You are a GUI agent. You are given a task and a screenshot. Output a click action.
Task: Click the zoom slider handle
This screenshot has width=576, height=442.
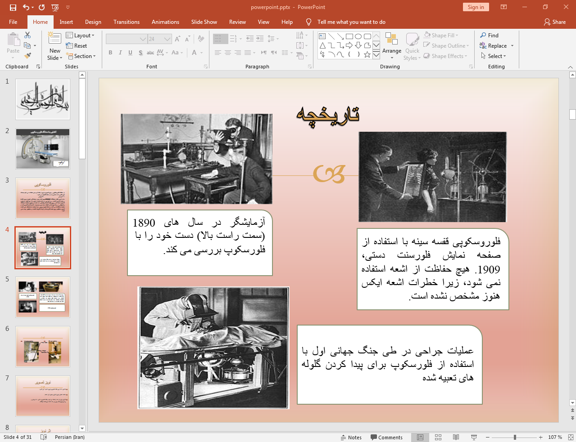click(x=515, y=437)
